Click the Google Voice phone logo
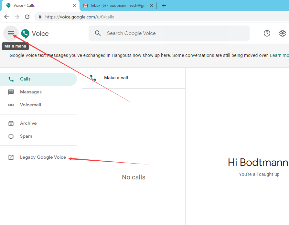289x225 pixels. pos(25,34)
